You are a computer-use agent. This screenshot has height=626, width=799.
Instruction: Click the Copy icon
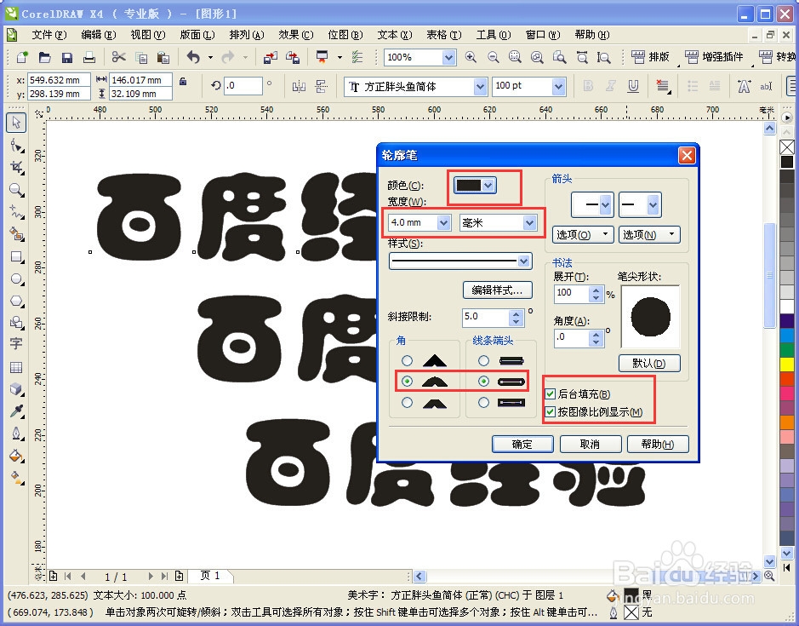(141, 57)
